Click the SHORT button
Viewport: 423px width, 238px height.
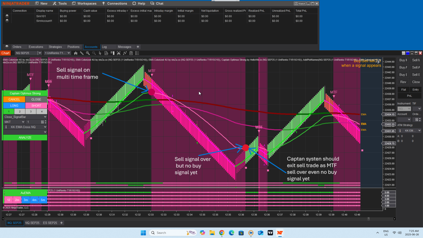click(x=36, y=106)
